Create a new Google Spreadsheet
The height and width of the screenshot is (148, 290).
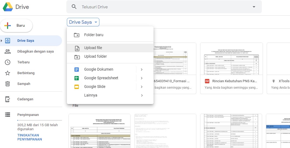101,78
